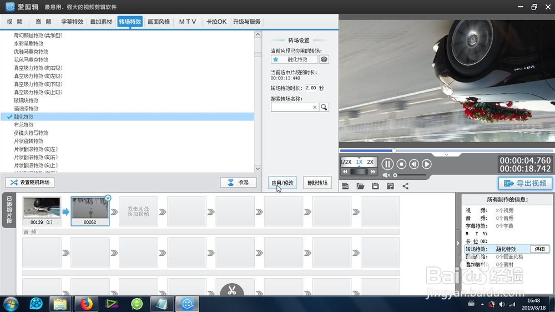The height and width of the screenshot is (312, 555).
Task: Select clip thumbnail 00139 (1)
Action: (42, 211)
